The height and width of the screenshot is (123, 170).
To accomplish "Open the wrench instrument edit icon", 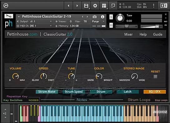I will pyautogui.click(x=9, y=16).
